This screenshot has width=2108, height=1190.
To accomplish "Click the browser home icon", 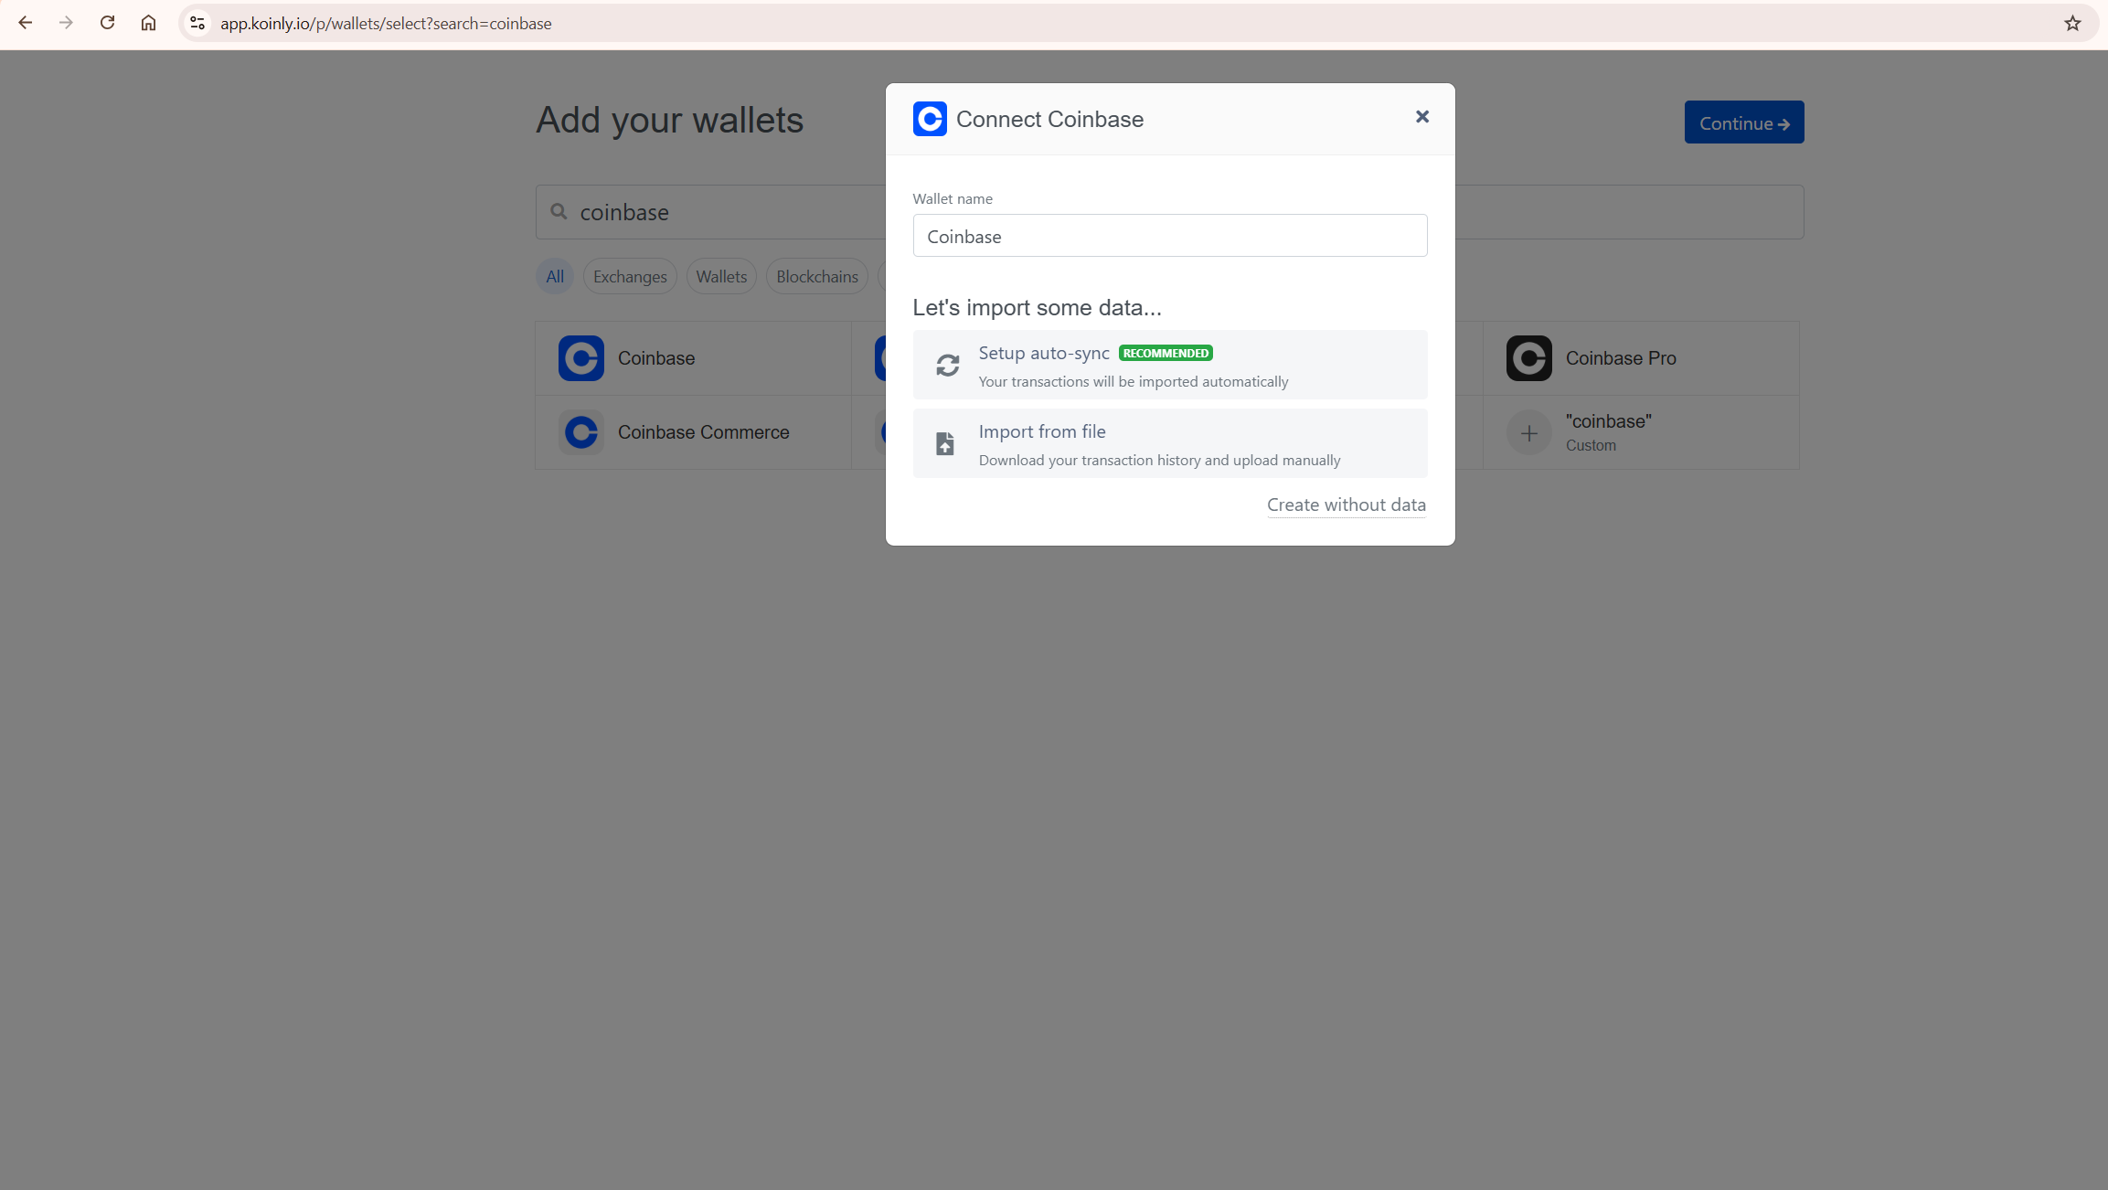I will [x=148, y=23].
